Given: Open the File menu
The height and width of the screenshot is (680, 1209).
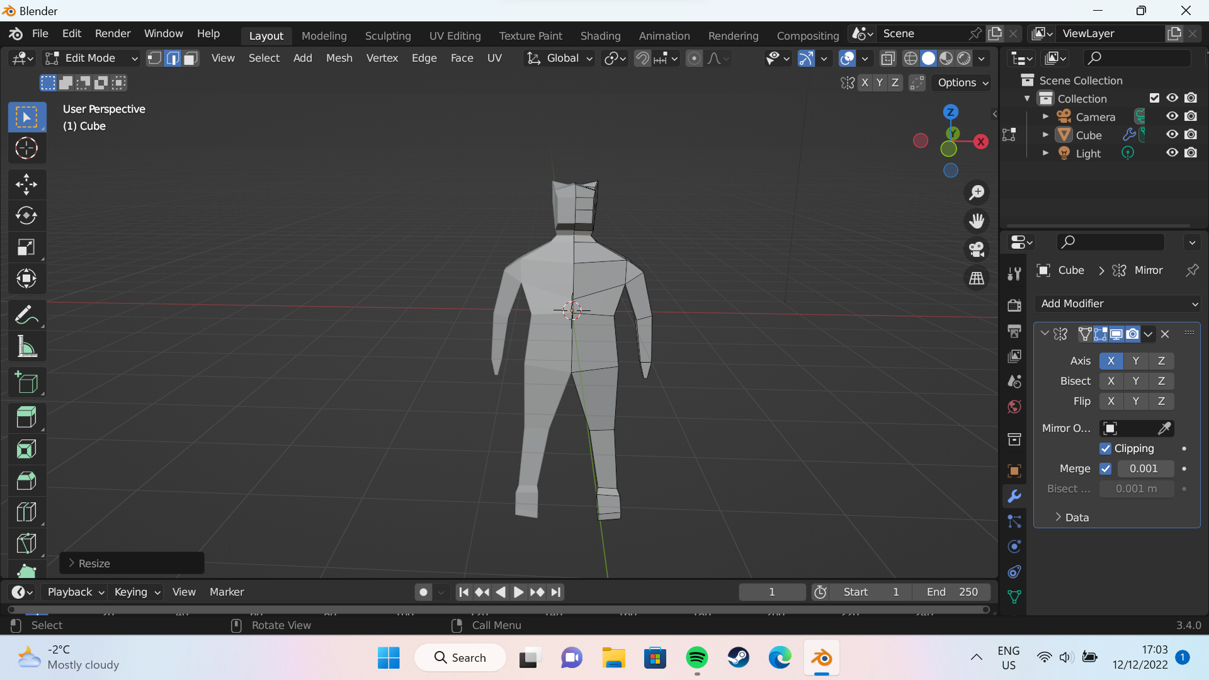Looking at the screenshot, I should click(x=40, y=33).
